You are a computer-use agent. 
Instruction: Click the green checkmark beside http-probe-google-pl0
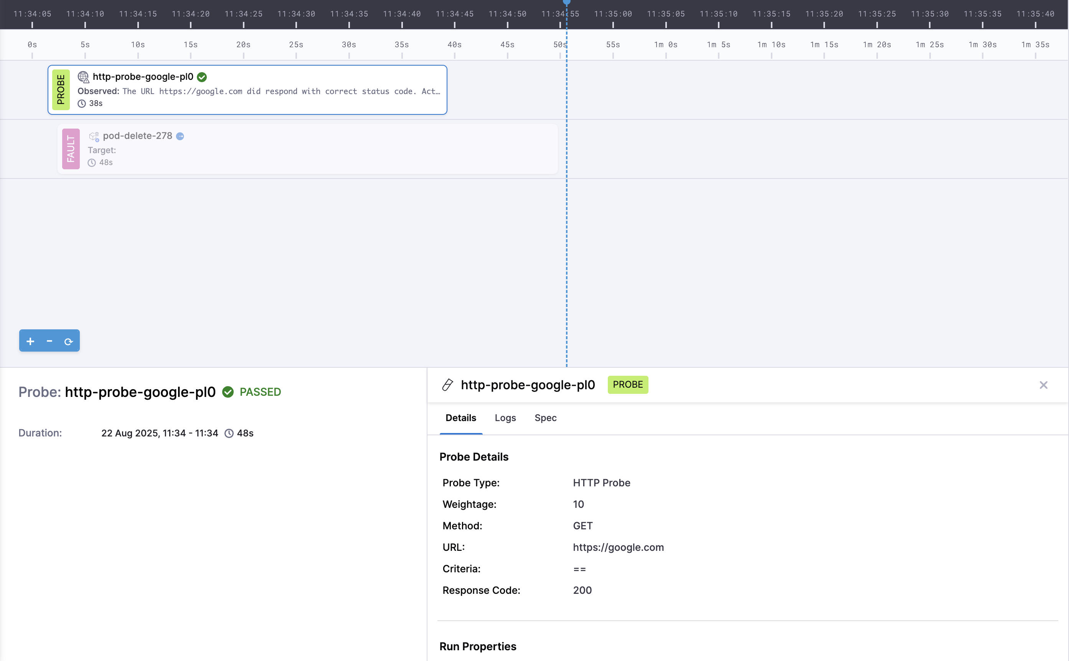[x=201, y=76]
